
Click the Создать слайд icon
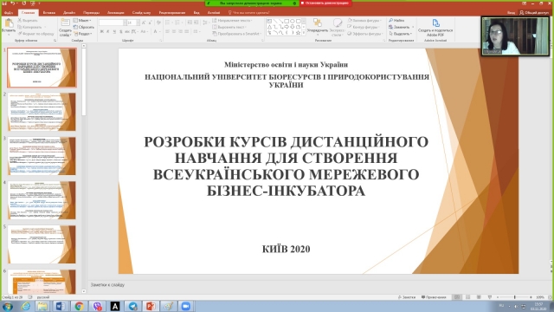pos(65,23)
